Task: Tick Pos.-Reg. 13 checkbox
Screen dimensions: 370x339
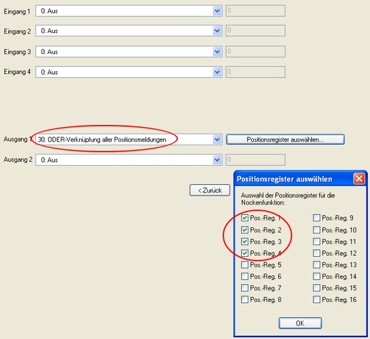Action: pyautogui.click(x=316, y=264)
